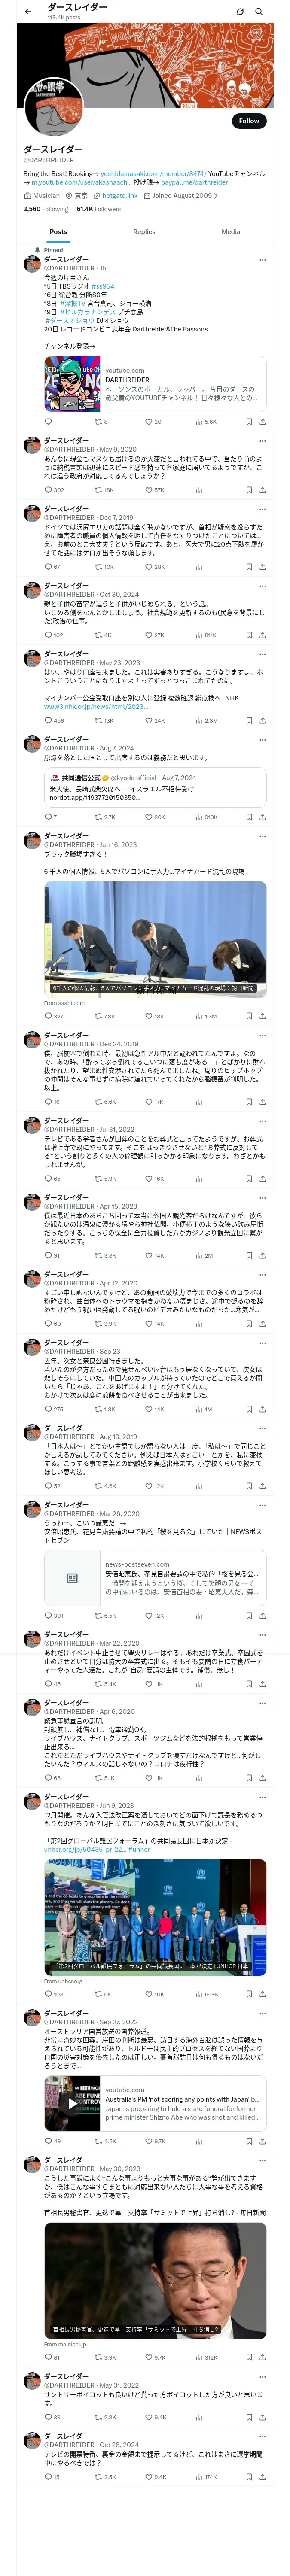Open reply icon on the pinned post
The height and width of the screenshot is (2576, 290).
pyautogui.click(x=48, y=422)
